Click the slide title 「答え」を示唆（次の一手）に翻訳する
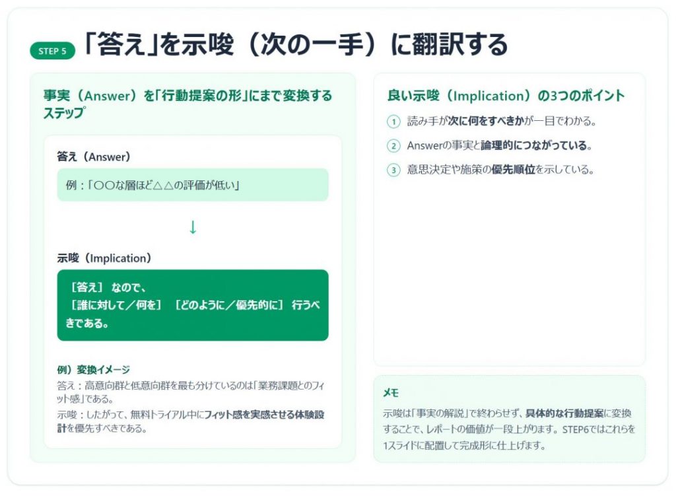Viewport: 676px width, 496px height. coord(295,46)
